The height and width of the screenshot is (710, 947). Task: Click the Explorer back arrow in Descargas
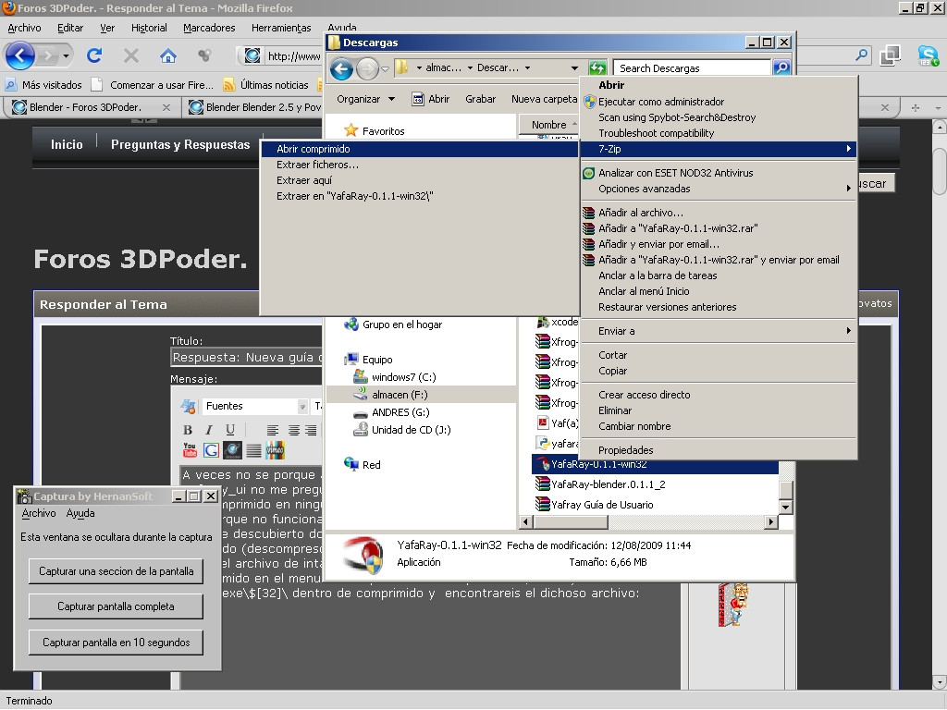coord(341,68)
